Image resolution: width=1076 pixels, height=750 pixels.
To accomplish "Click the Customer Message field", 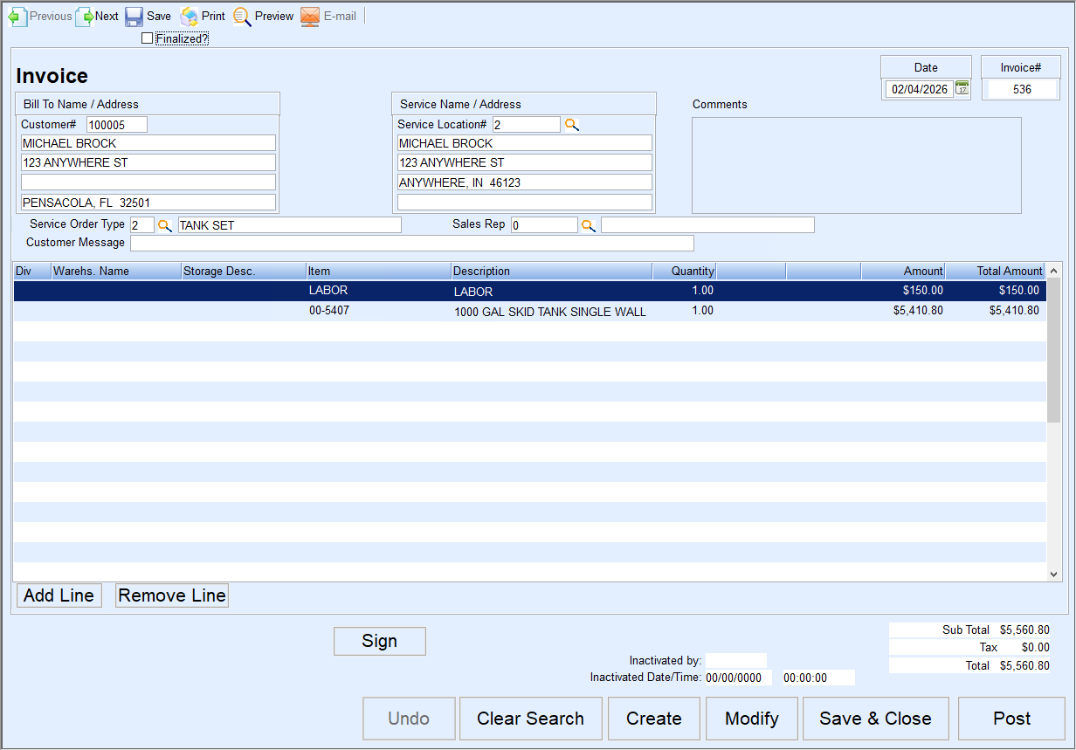I will 412,243.
